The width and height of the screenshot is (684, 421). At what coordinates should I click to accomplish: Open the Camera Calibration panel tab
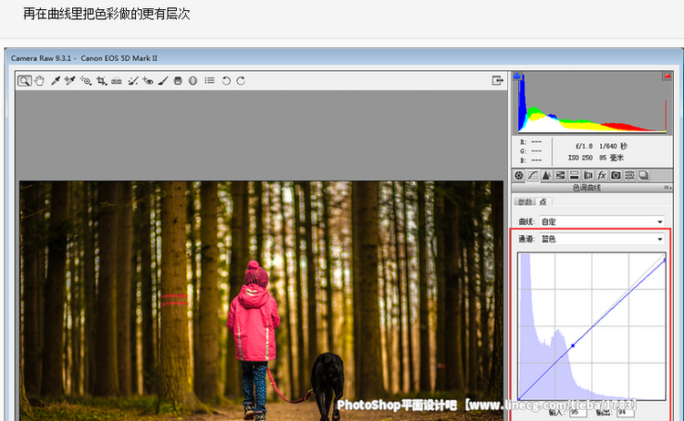click(616, 176)
